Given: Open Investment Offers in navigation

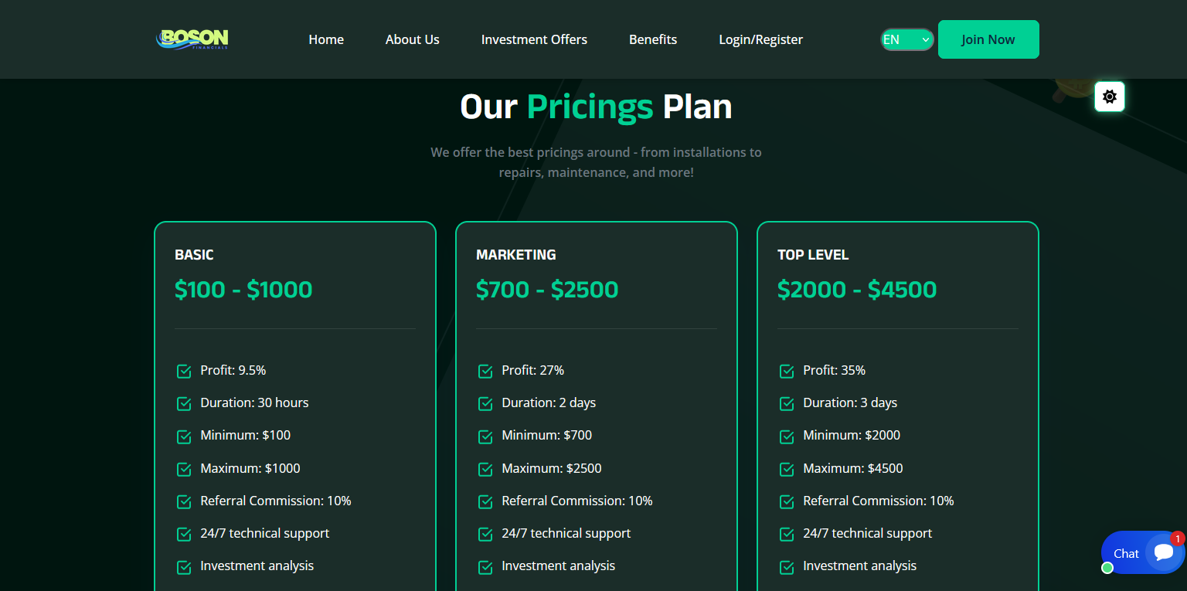Looking at the screenshot, I should click(x=534, y=39).
